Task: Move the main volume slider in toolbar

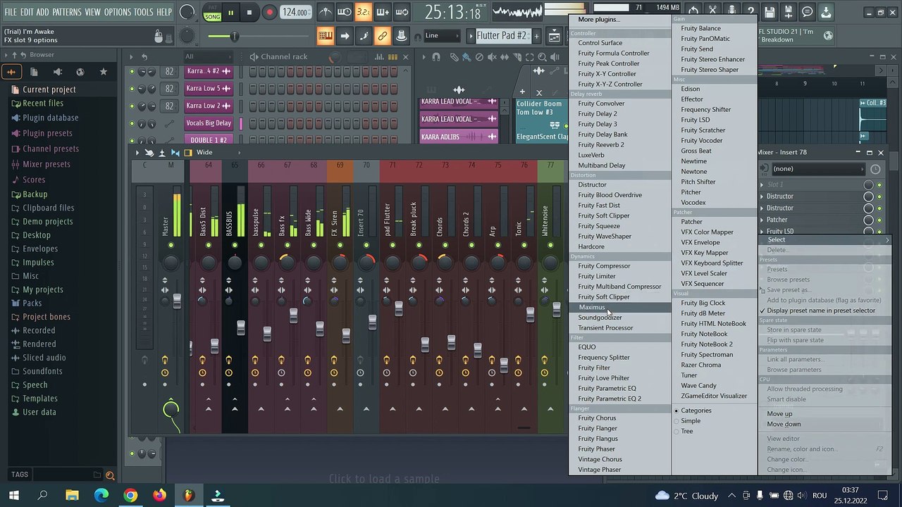Action: click(234, 37)
